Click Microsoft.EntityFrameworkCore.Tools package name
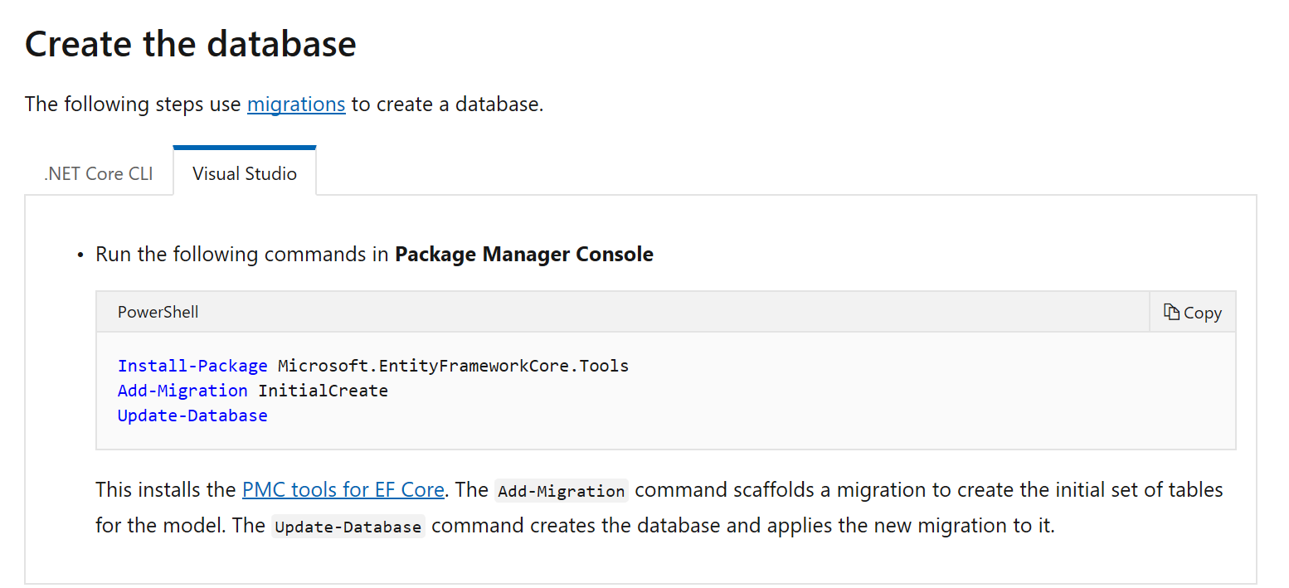1289x588 pixels. (x=451, y=365)
